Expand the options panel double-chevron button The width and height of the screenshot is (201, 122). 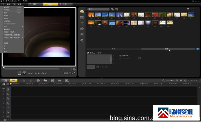pyautogui.click(x=198, y=49)
